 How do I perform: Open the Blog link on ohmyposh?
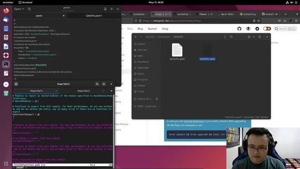140,29
